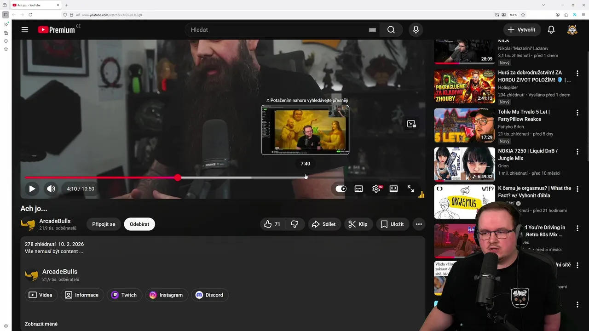Switch player to theater mode

pyautogui.click(x=393, y=188)
